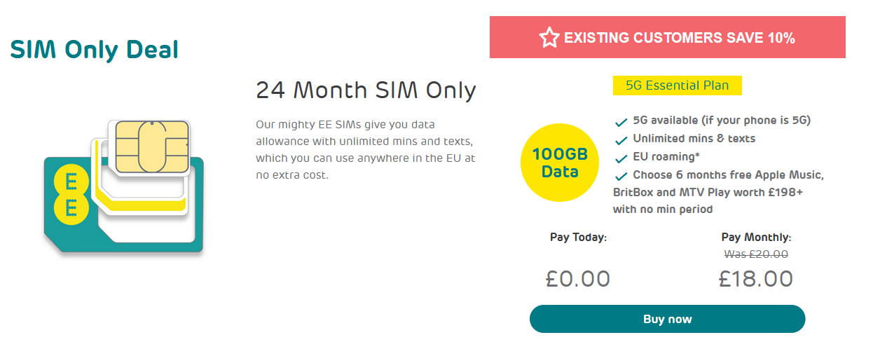873x342 pixels.
Task: Click the Existing Customers Save 10% banner
Action: pyautogui.click(x=668, y=38)
